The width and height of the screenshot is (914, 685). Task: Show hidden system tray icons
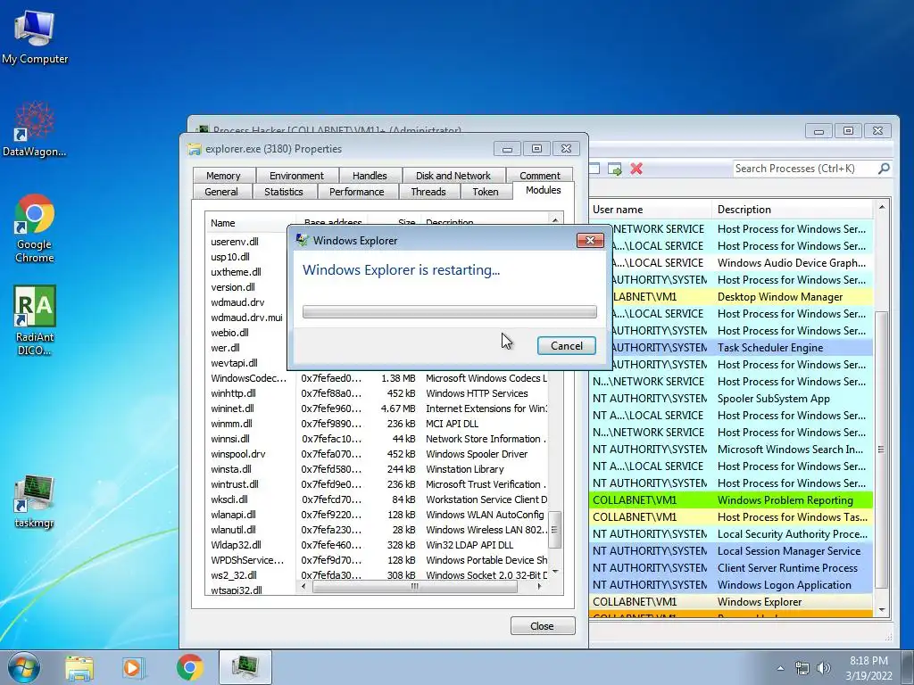point(780,668)
